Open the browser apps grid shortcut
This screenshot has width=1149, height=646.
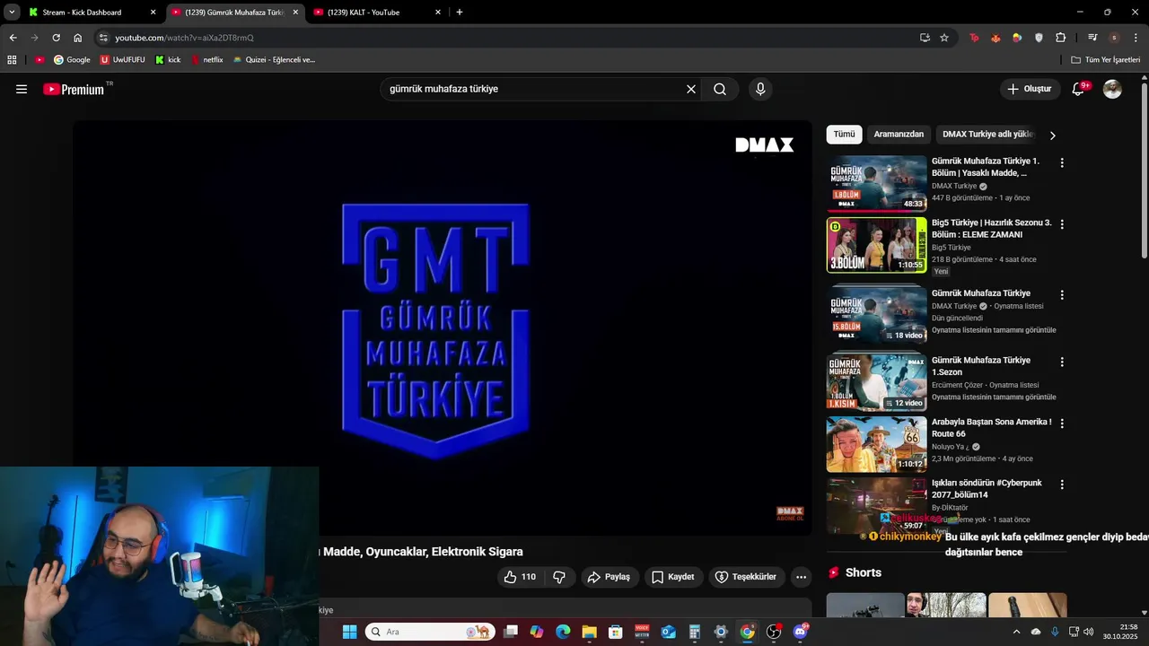pyautogui.click(x=12, y=60)
